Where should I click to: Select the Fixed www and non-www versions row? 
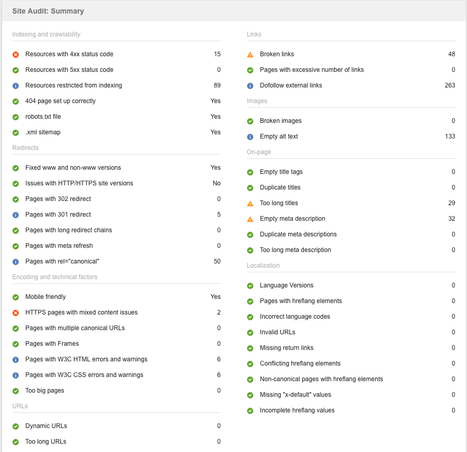(72, 168)
